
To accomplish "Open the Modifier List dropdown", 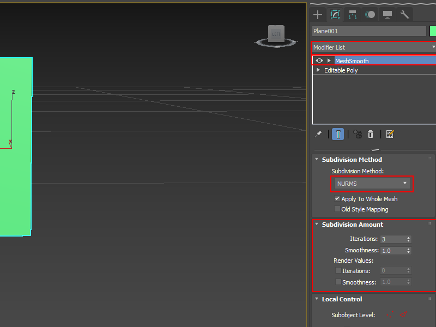I will [374, 47].
